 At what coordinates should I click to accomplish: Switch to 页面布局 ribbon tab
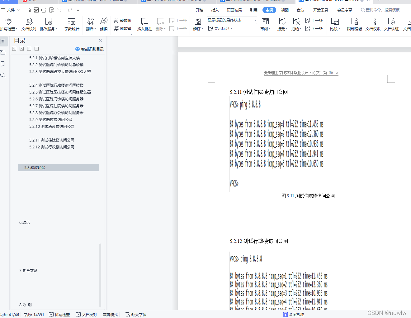click(x=234, y=10)
